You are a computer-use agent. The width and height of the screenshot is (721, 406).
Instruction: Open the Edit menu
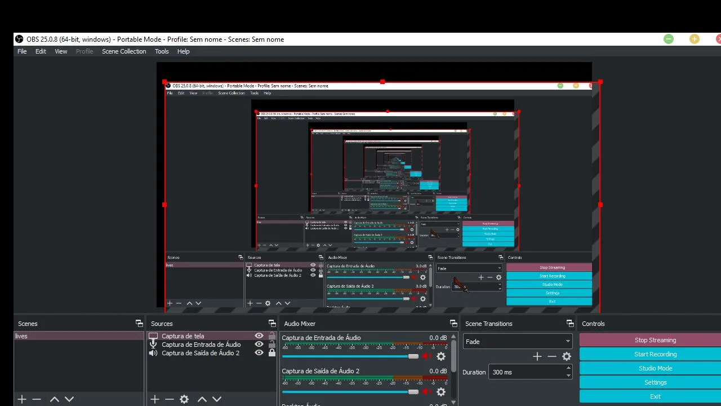(41, 51)
